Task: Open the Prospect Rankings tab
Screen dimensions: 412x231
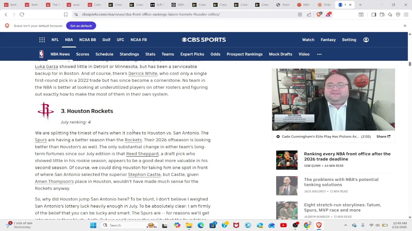Action: [245, 54]
